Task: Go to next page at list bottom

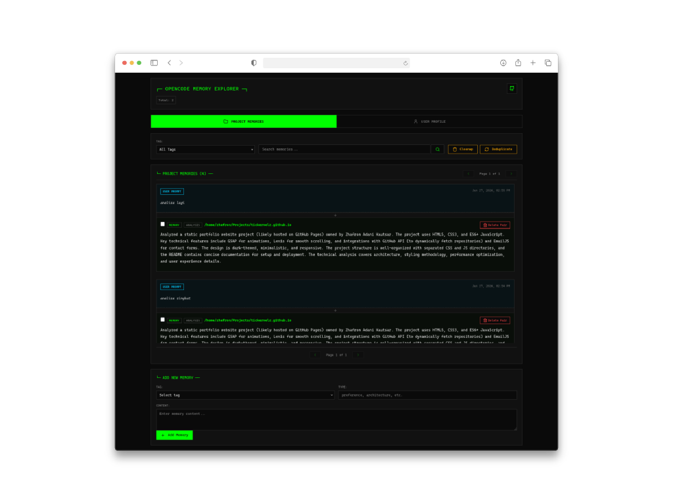Action: click(x=358, y=355)
